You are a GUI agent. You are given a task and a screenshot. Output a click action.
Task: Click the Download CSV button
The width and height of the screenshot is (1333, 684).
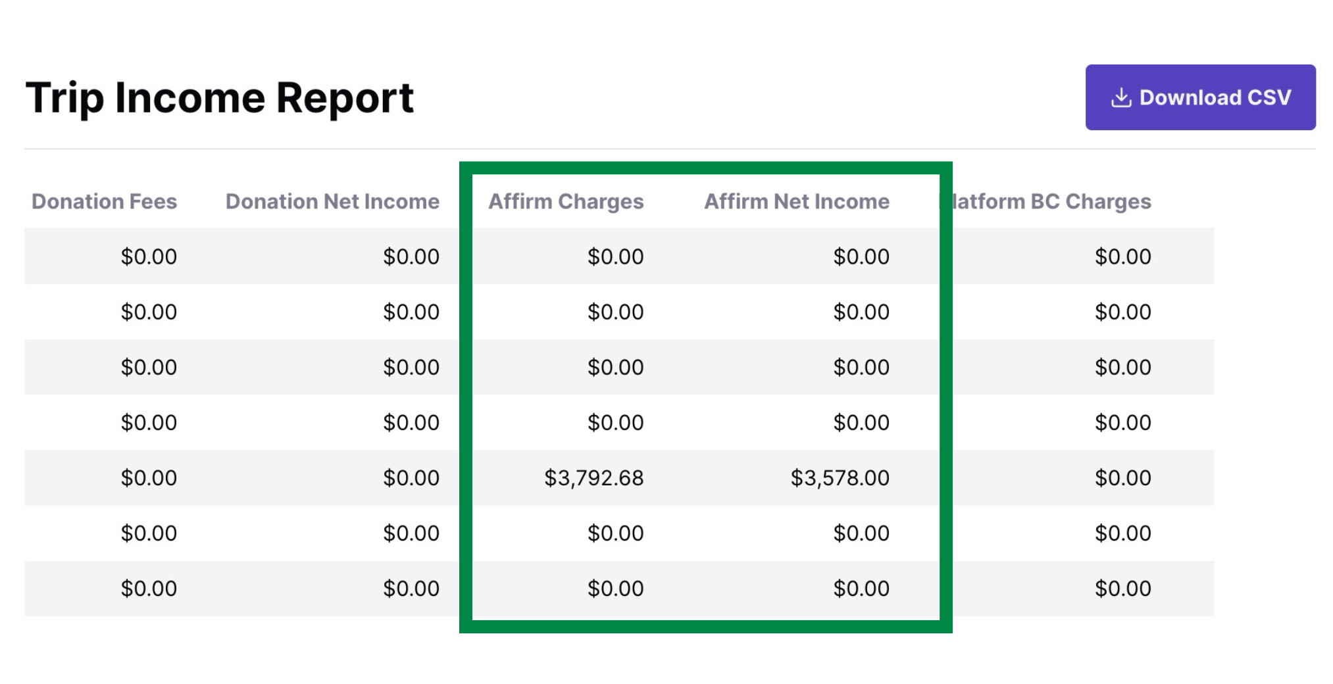point(1200,97)
